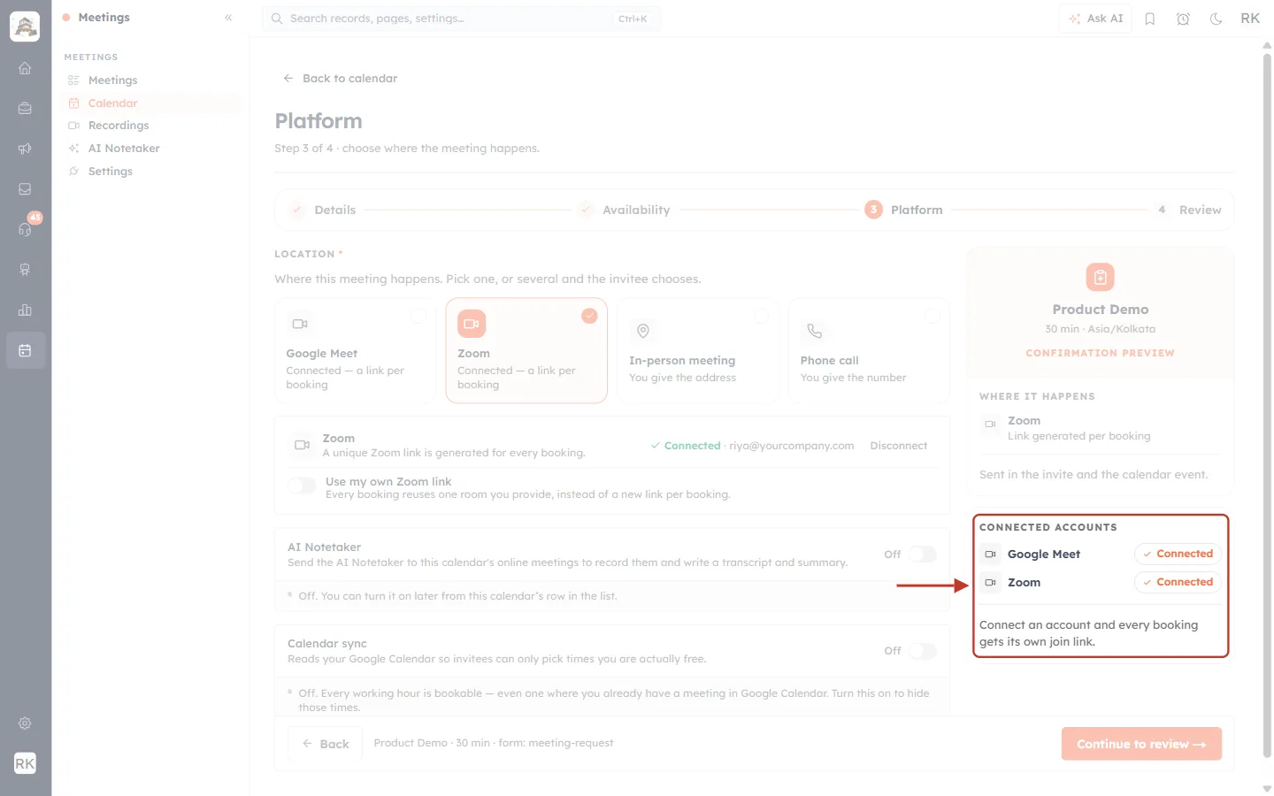Open the home icon in left rail
The width and height of the screenshot is (1274, 796).
click(x=25, y=68)
